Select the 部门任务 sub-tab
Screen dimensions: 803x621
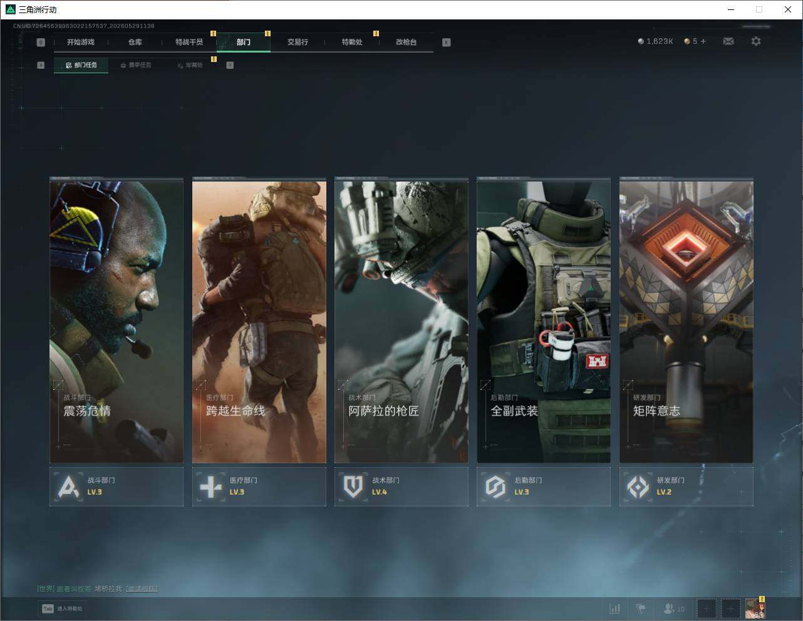[81, 65]
